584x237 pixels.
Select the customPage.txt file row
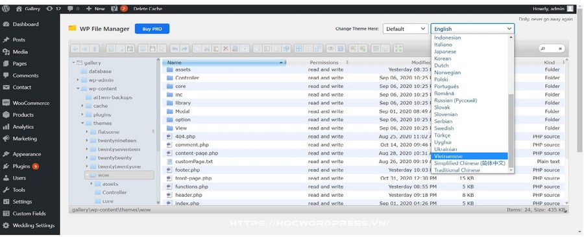[x=363, y=162]
